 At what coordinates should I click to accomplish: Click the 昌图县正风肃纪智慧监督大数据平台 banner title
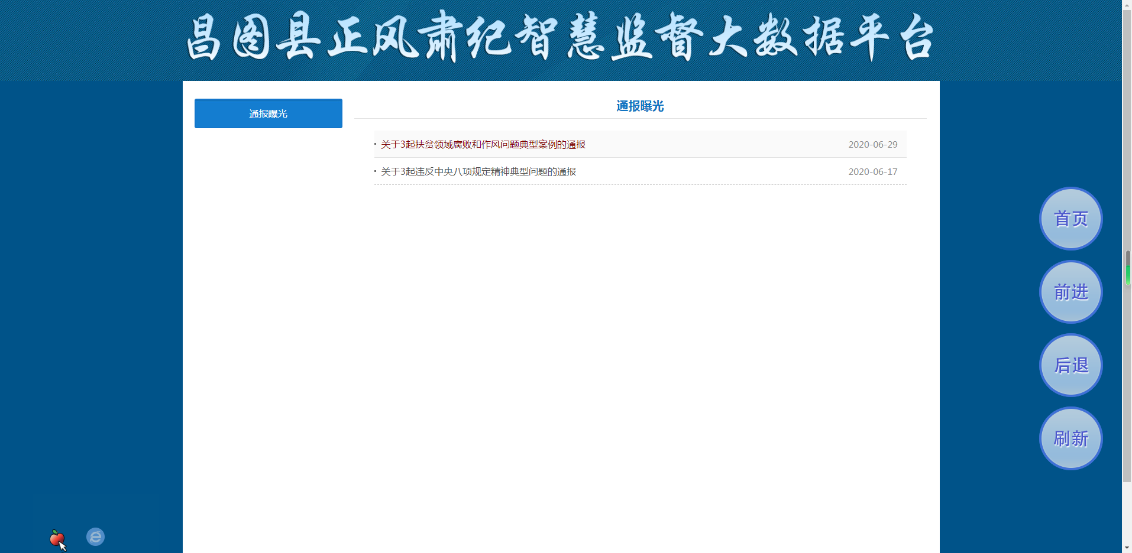560,37
